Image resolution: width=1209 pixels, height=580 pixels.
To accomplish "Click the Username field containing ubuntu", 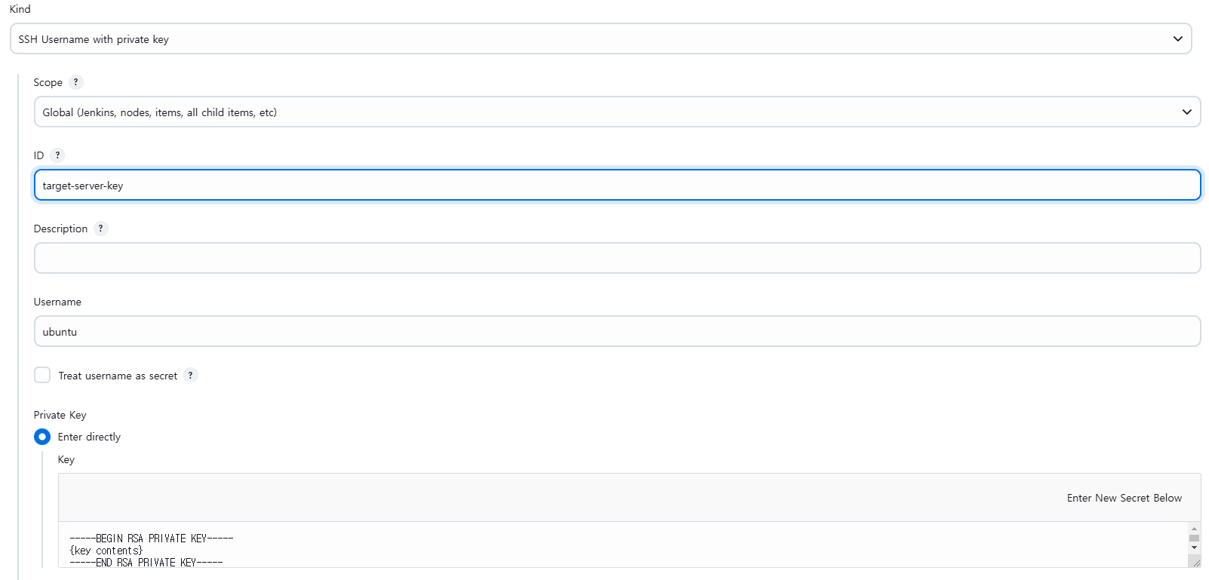I will coord(617,331).
